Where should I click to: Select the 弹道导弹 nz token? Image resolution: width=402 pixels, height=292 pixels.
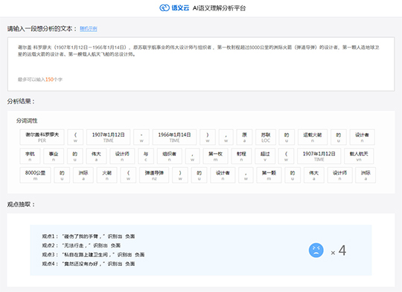coord(154,175)
